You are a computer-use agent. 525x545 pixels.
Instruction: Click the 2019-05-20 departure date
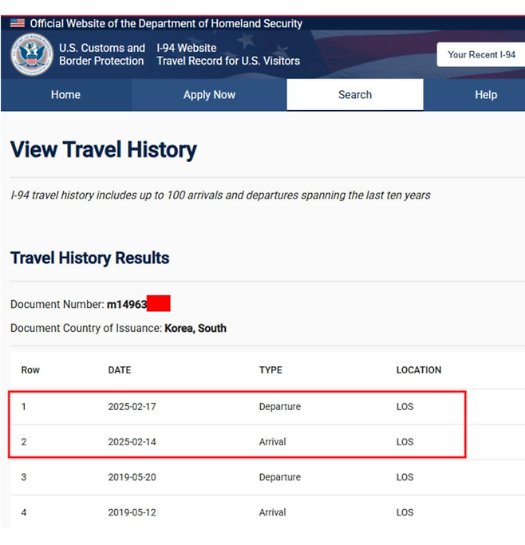[x=132, y=477]
